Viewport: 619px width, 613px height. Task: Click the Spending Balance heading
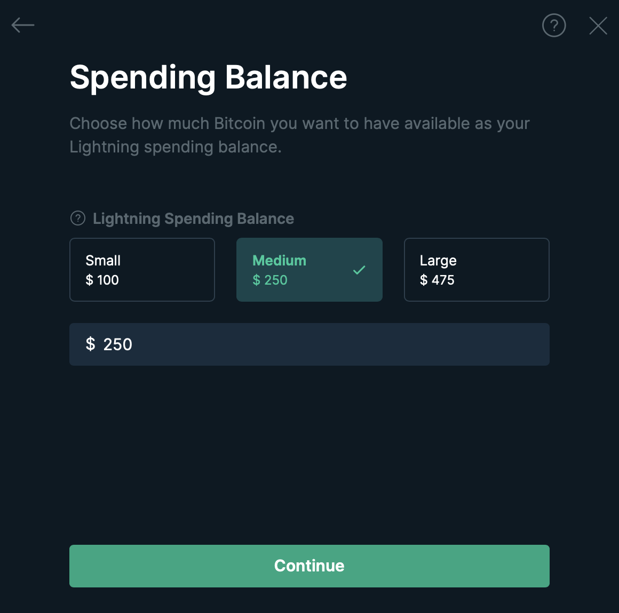tap(209, 78)
